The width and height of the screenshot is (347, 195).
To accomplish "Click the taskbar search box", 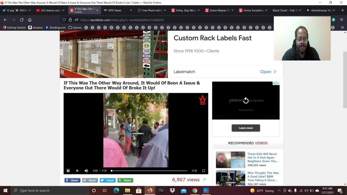I will click(50, 190).
